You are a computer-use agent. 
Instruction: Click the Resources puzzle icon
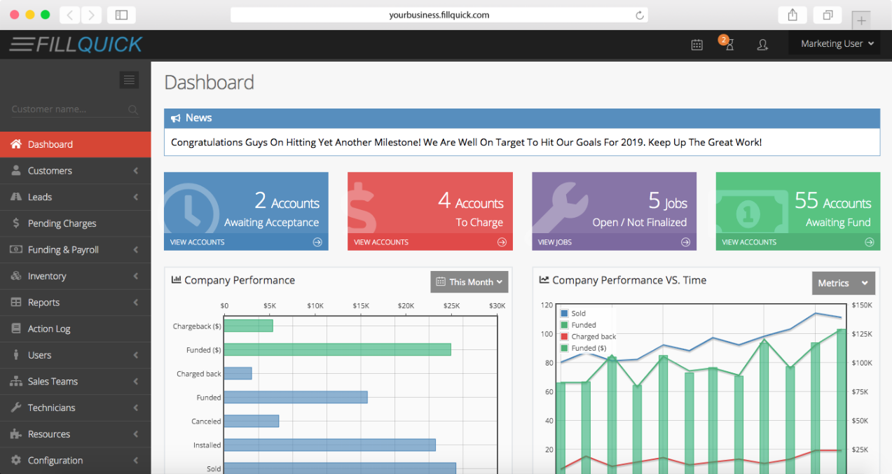[16, 434]
